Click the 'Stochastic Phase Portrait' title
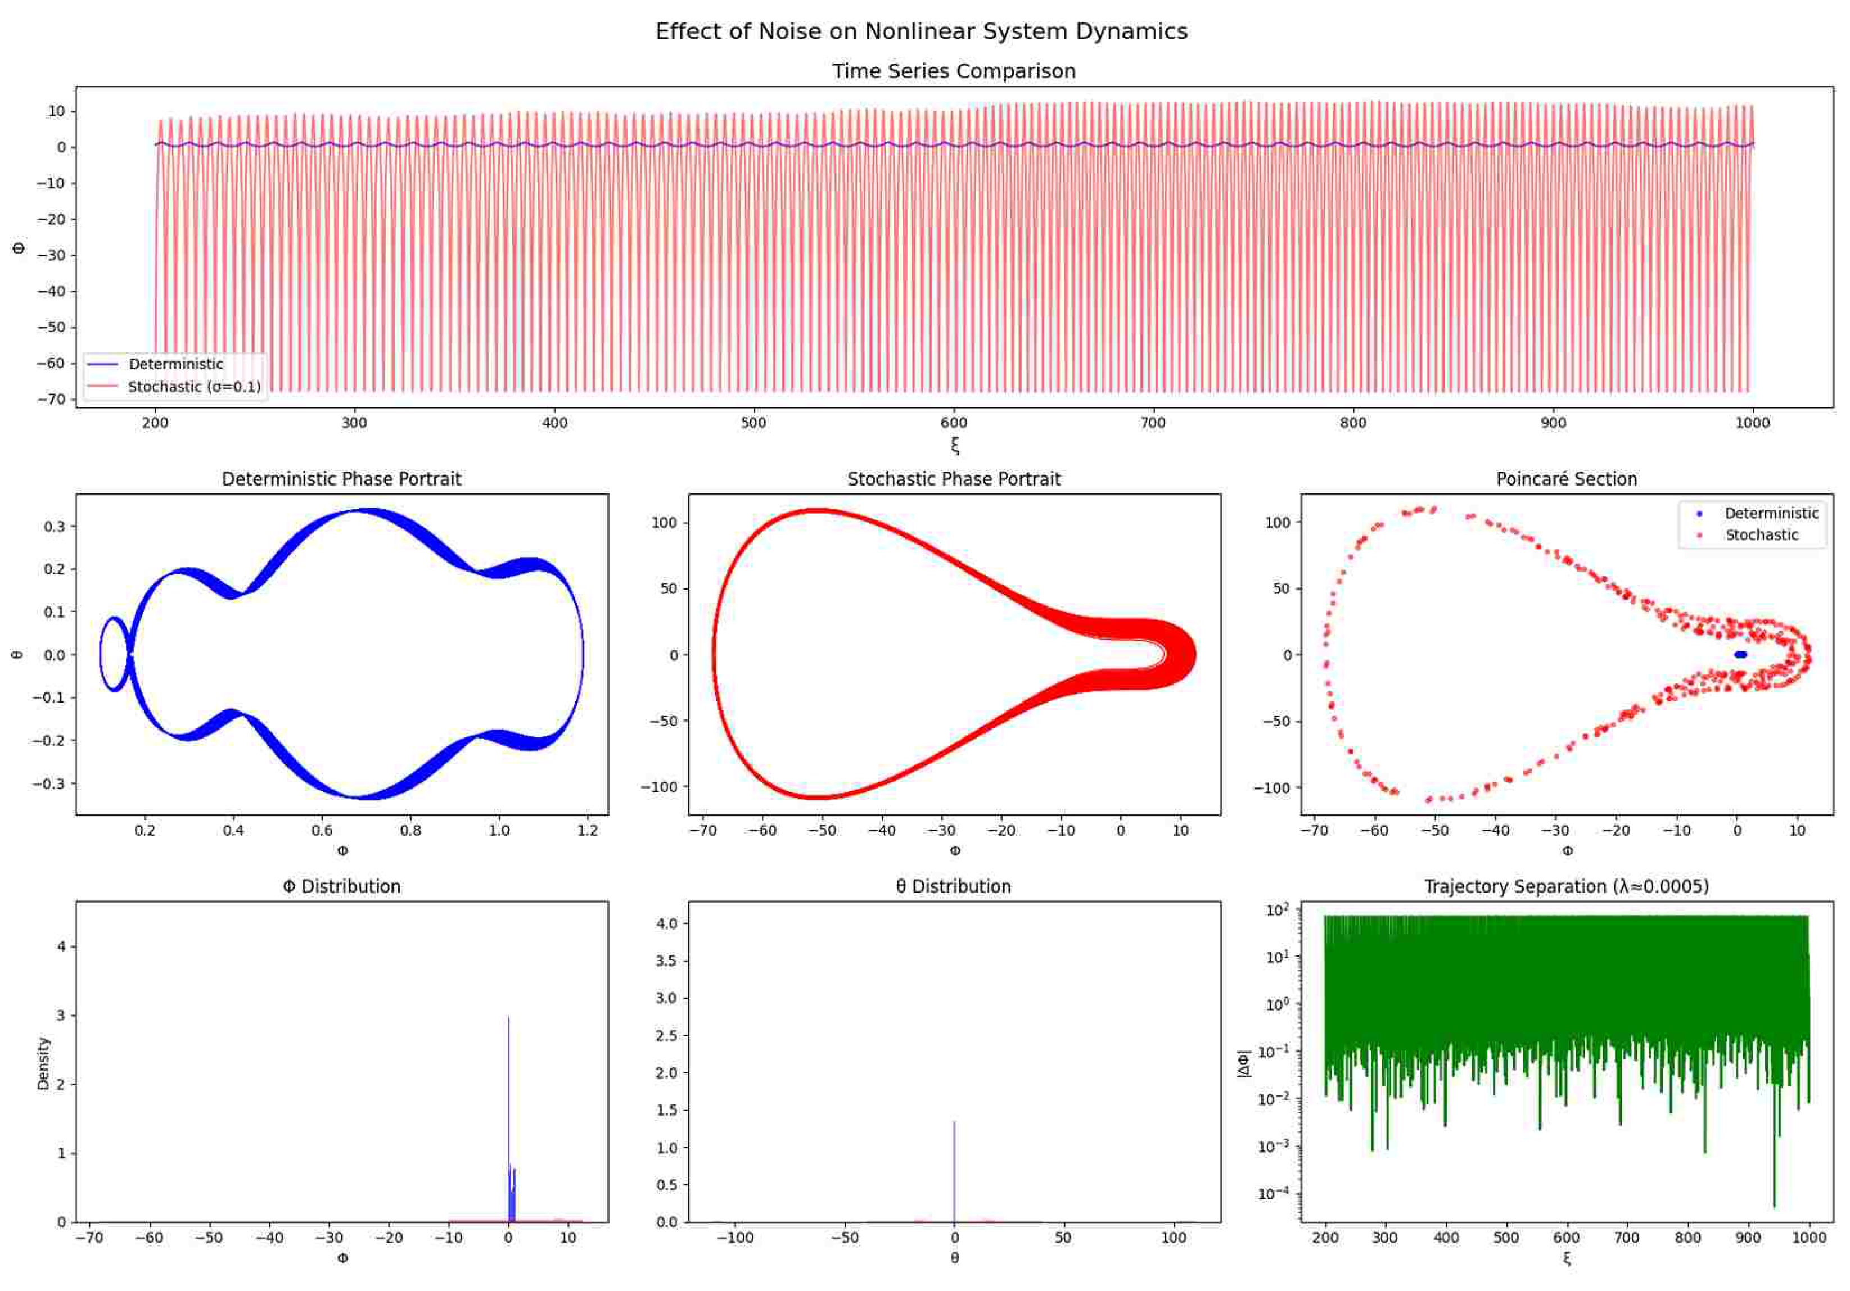The width and height of the screenshot is (1850, 1291). point(953,479)
